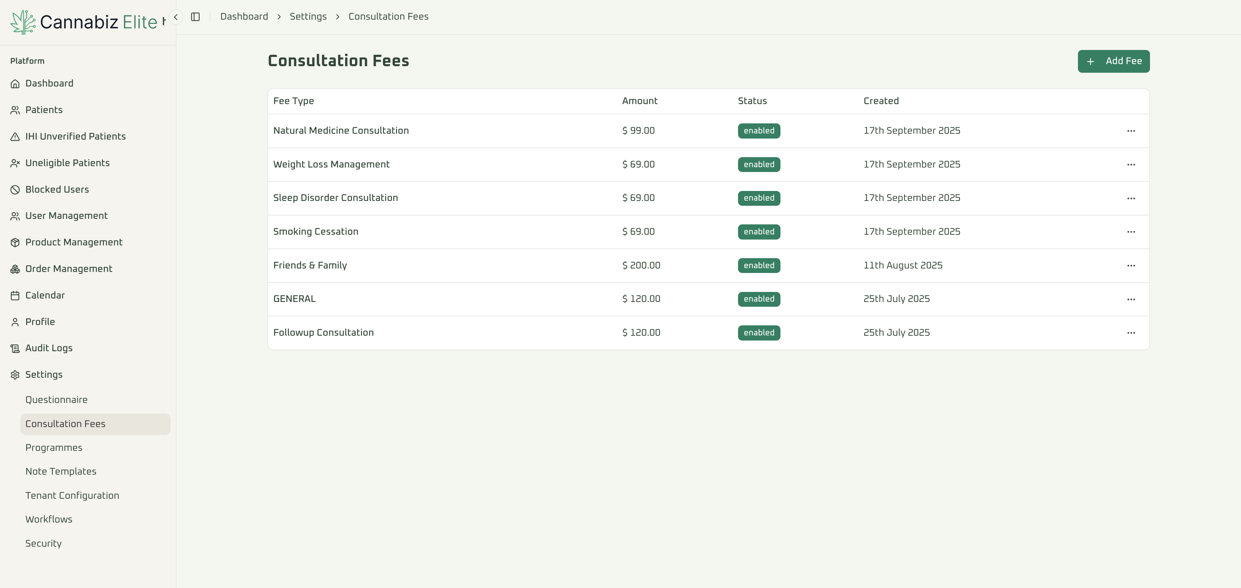1241x588 pixels.
Task: Open Settings using the gear icon
Action: tap(15, 374)
